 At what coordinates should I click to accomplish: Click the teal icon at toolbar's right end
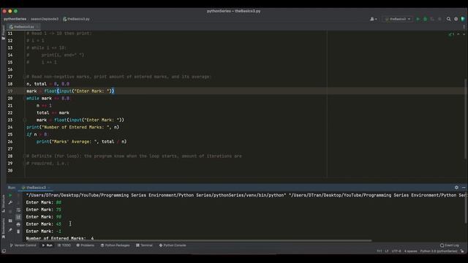click(463, 19)
